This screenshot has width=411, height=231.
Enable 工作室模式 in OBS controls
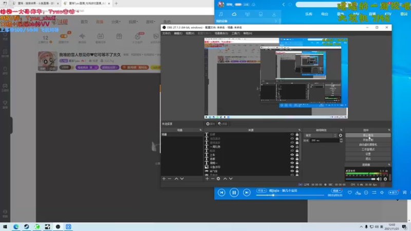pyautogui.click(x=368, y=149)
